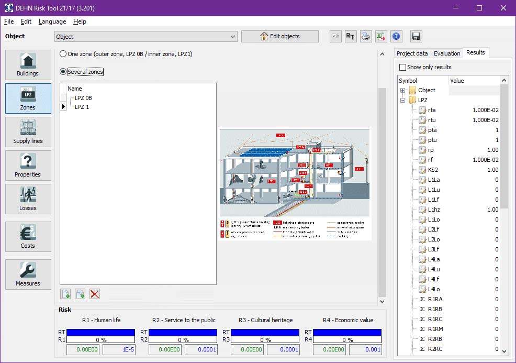Open the Measures wrench section

[x=28, y=274]
